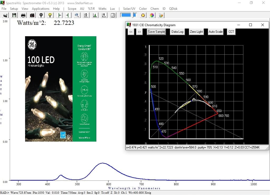Click the Save Sample button
The height and width of the screenshot is (195, 270).
tap(156, 32)
